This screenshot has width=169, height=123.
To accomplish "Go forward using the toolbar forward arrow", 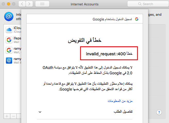I will click(x=29, y=4).
